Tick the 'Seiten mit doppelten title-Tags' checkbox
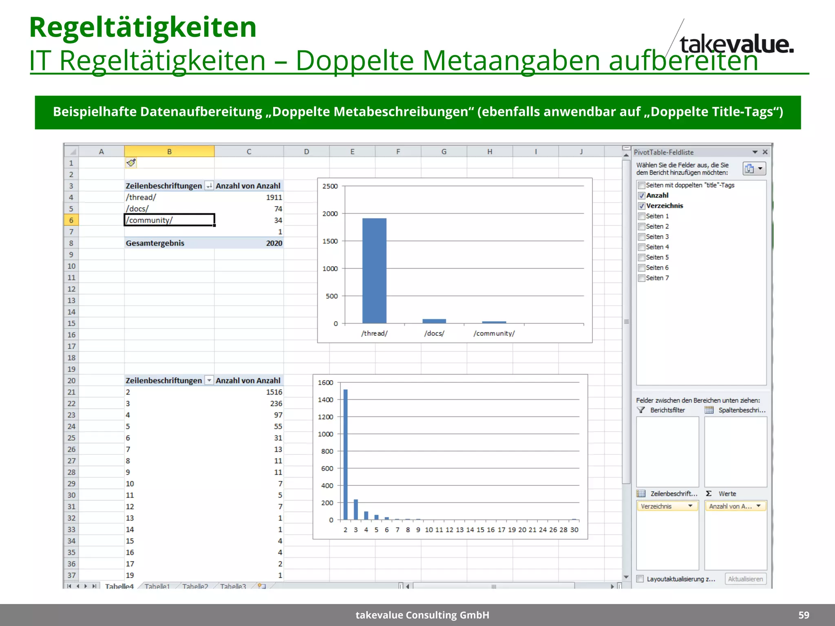 641,185
